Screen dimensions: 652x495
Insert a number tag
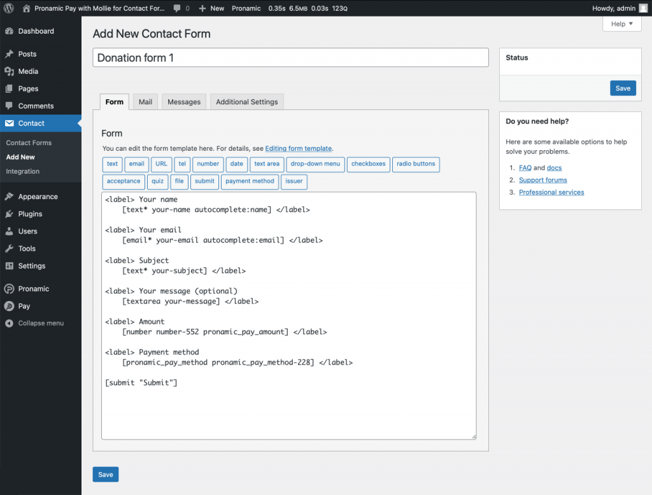(208, 164)
